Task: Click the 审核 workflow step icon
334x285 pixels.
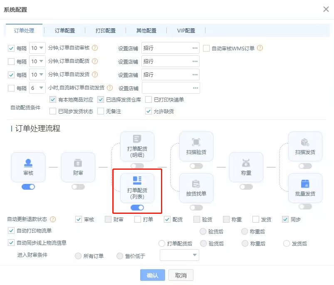Action: point(28,163)
